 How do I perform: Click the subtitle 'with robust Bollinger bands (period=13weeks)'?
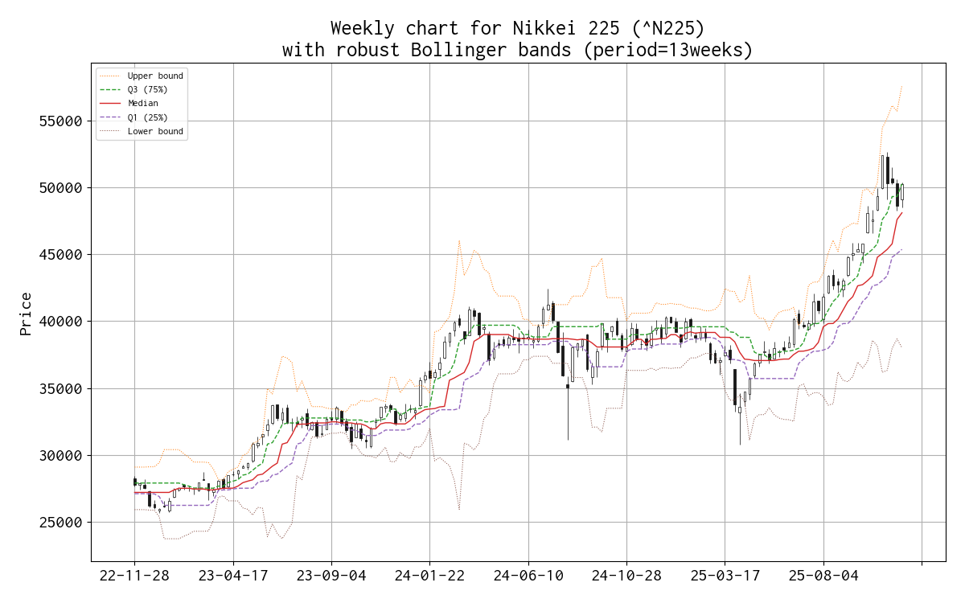pos(518,50)
